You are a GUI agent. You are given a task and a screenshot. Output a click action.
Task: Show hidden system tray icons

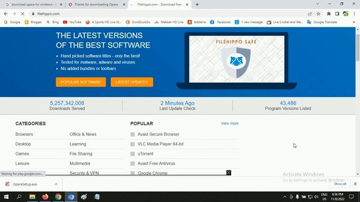tap(285, 197)
